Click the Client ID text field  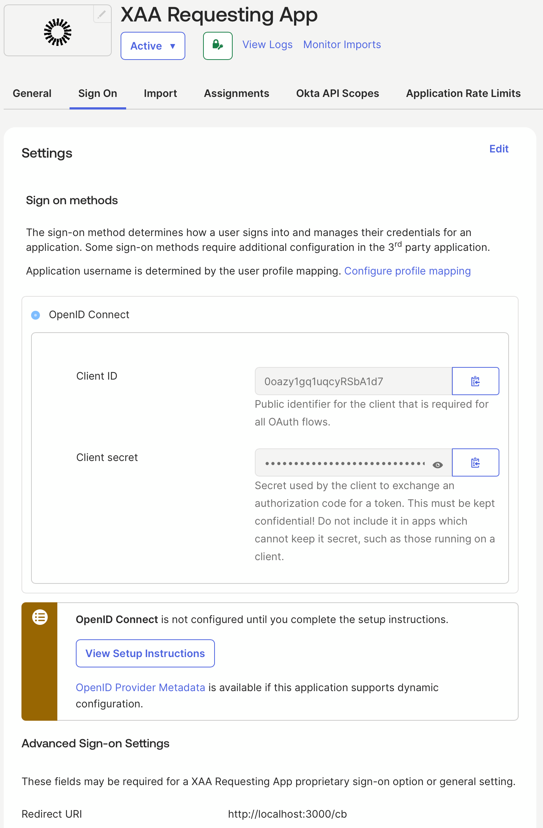[x=354, y=381]
